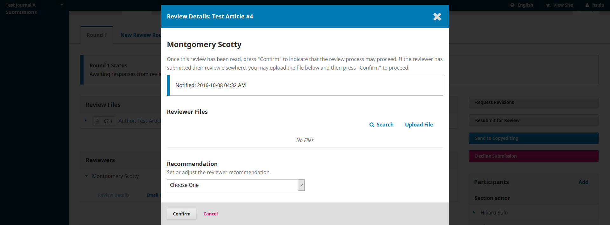Screen dimensions: 610x225
Task: Close the Review Details dialog with X
Action: [437, 17]
